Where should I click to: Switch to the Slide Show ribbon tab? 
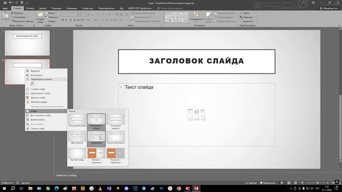[x=88, y=9]
